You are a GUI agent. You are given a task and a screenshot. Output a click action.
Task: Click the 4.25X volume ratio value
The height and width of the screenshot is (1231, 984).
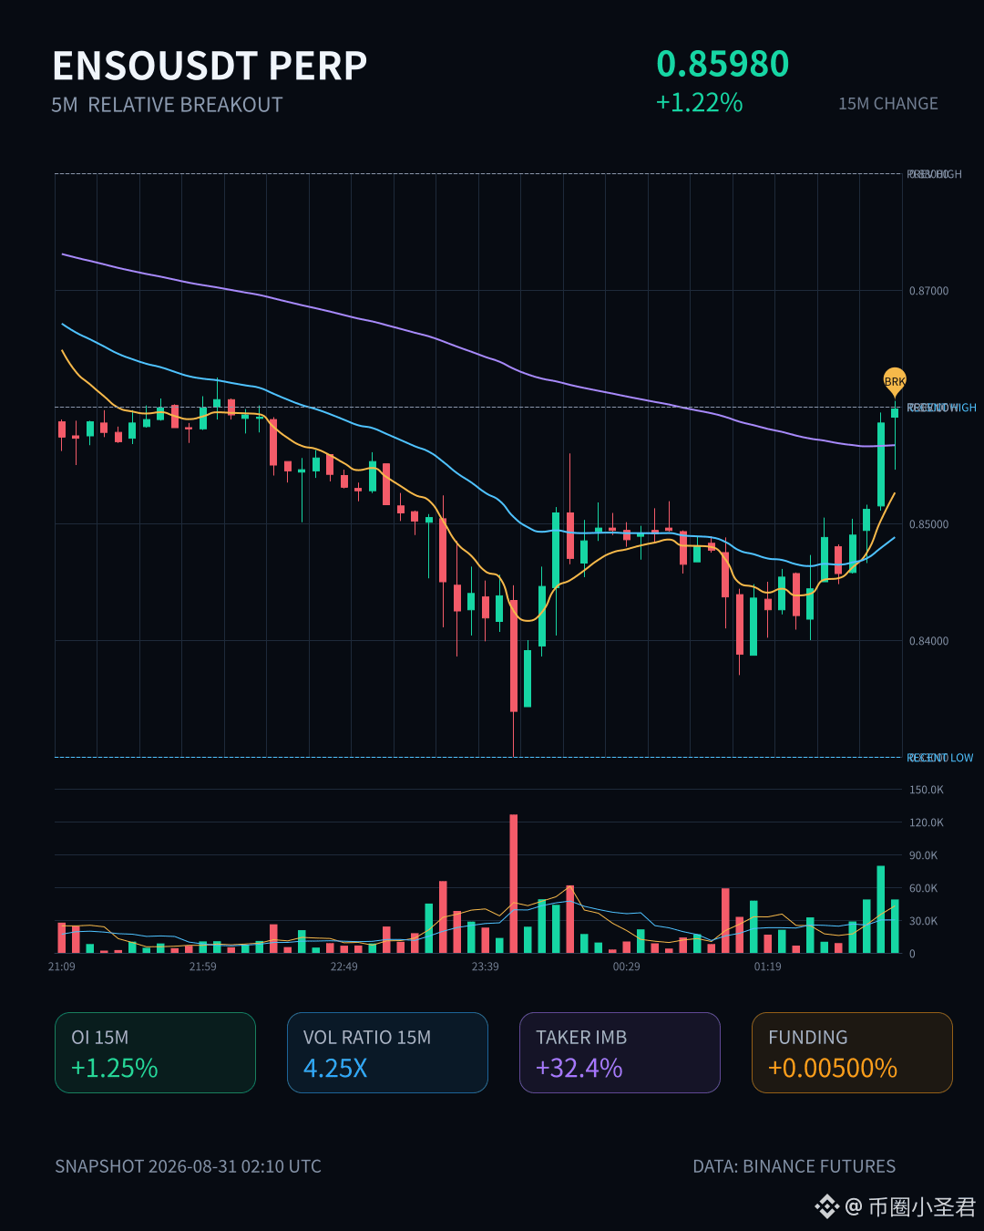pyautogui.click(x=335, y=1068)
